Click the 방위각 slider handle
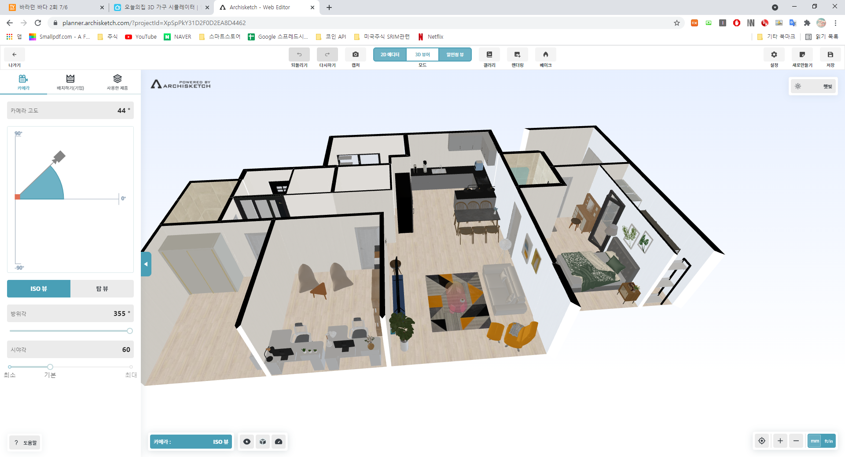 click(130, 331)
